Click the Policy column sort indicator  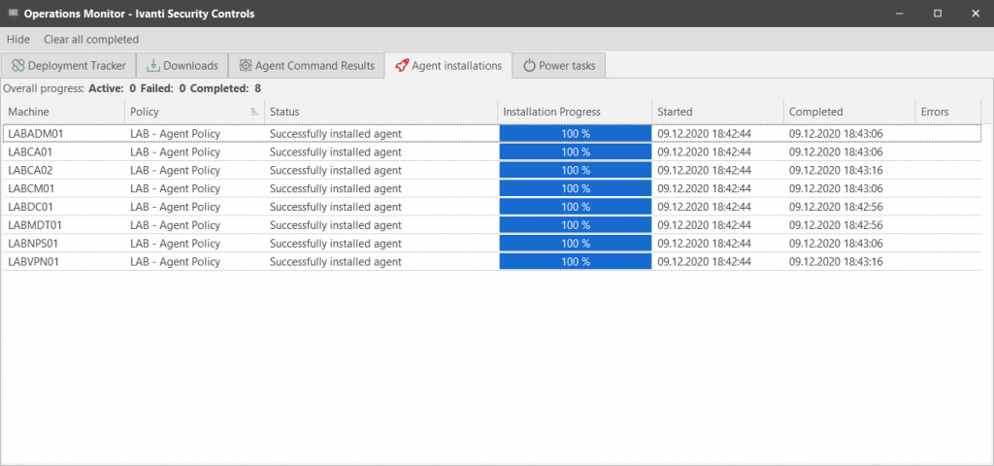[255, 112]
